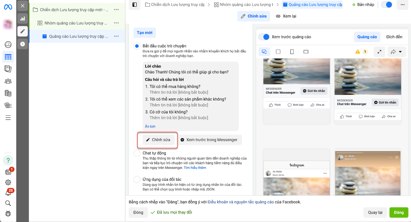The width and height of the screenshot is (411, 222).
Task: Toggle the ad status switch near 'Bản nháp'
Action: (387, 5)
